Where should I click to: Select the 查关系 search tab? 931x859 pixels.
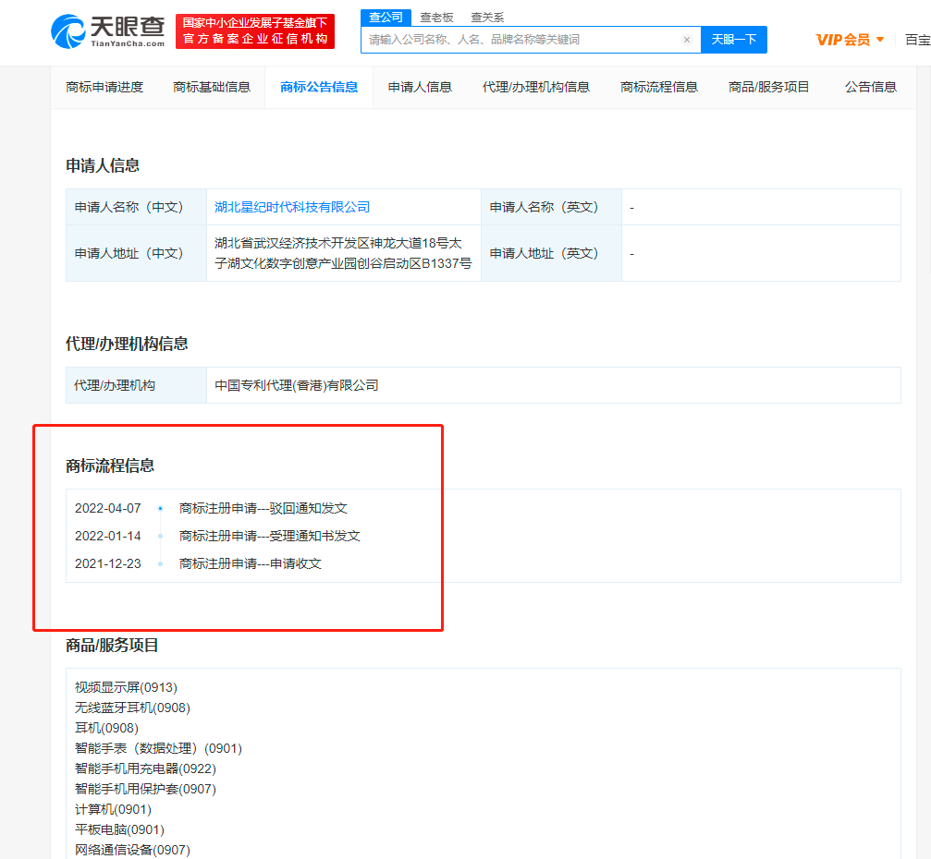click(487, 18)
